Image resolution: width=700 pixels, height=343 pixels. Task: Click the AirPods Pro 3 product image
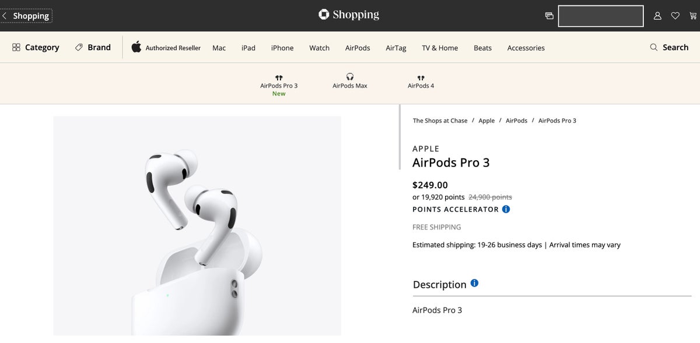[x=197, y=225]
